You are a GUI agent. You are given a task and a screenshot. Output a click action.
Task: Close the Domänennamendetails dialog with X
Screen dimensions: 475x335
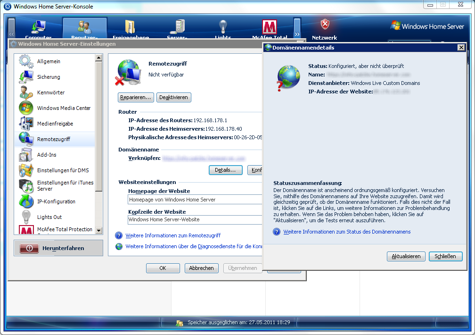(461, 47)
